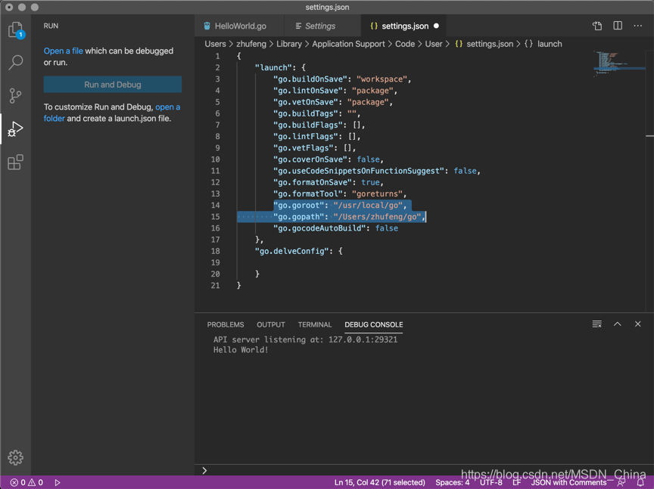Maximize the panel with chevron up icon

(618, 324)
